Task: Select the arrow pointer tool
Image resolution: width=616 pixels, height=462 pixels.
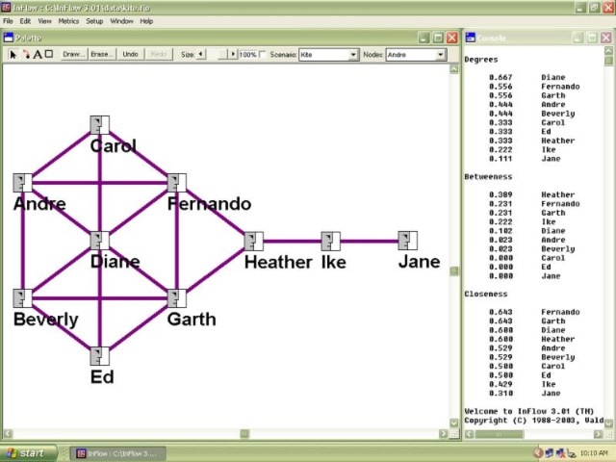Action: 13,54
